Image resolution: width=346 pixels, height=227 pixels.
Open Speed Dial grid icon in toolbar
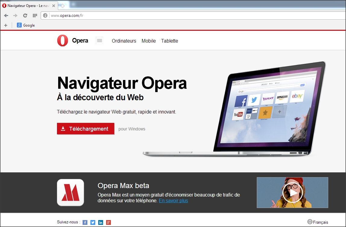(x=35, y=15)
